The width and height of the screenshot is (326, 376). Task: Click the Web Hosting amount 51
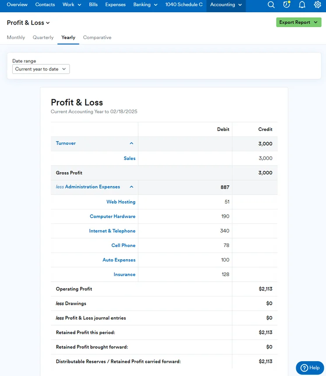227,202
